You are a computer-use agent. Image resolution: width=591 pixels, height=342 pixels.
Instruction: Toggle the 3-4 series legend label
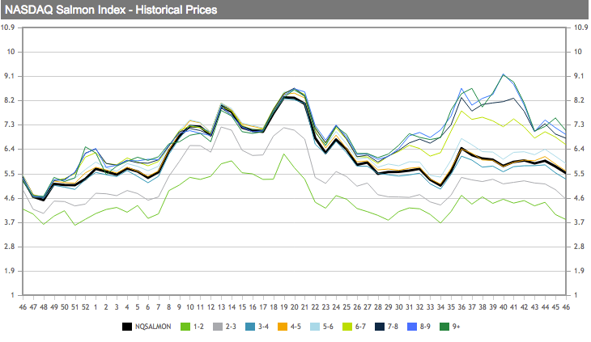click(263, 327)
